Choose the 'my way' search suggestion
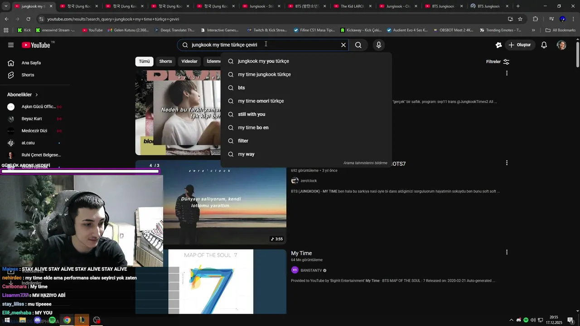 click(306, 154)
